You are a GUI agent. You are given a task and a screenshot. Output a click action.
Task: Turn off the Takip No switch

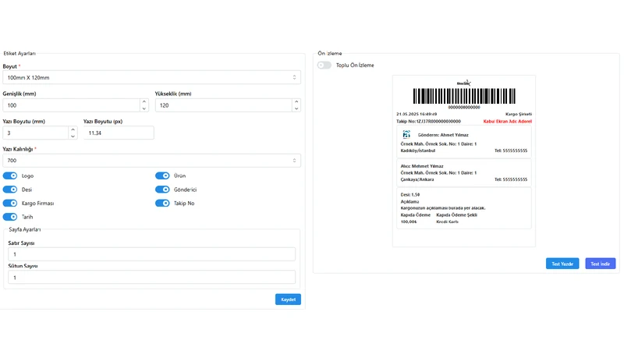pos(162,204)
